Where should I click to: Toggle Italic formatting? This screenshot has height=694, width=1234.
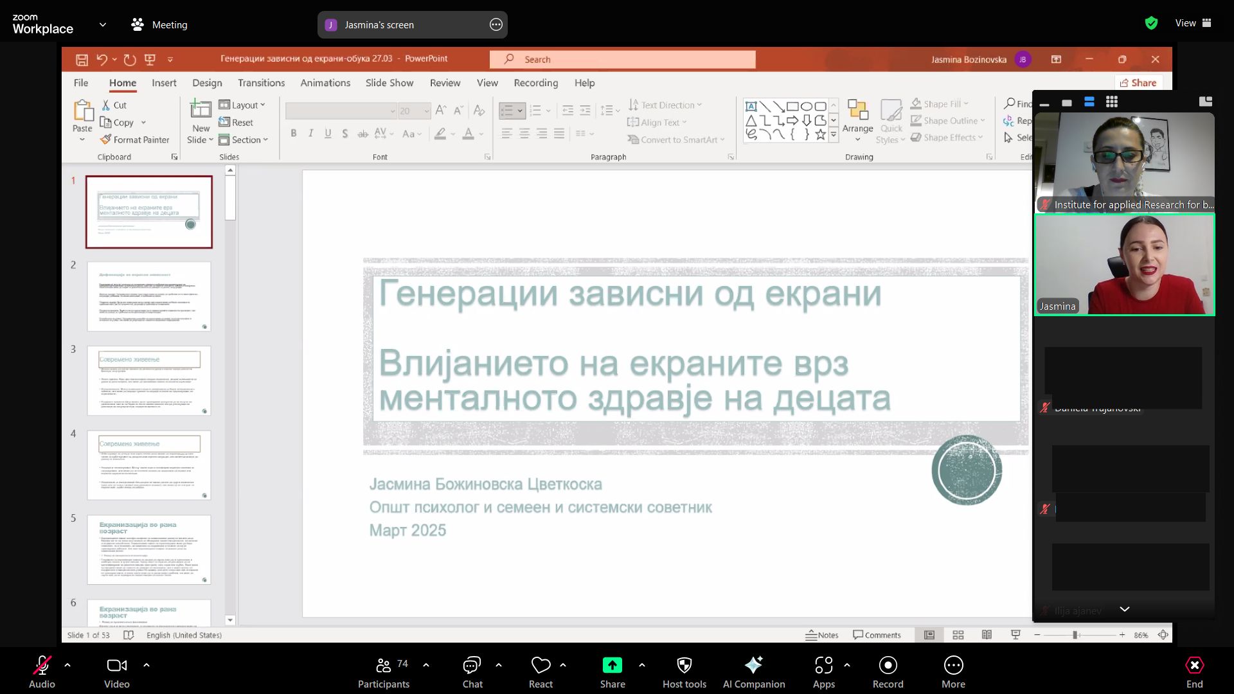[x=311, y=133]
